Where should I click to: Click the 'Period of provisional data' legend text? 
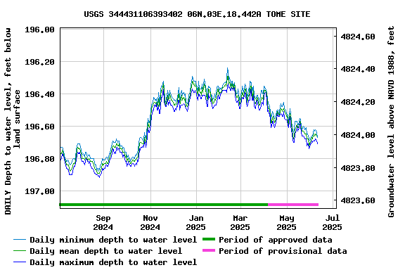pyautogui.click(x=283, y=251)
